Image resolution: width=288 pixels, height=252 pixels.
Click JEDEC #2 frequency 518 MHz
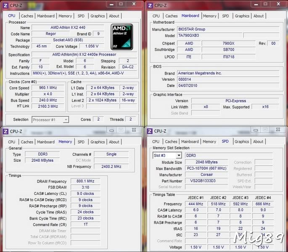point(218,204)
